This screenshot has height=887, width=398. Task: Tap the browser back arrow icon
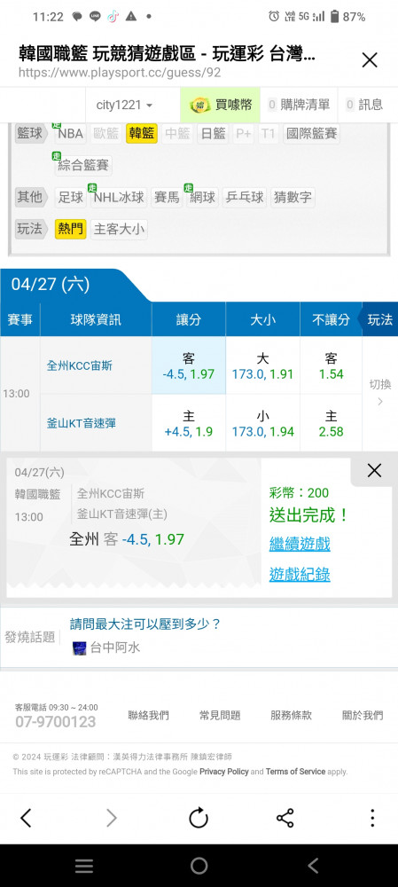[x=26, y=818]
